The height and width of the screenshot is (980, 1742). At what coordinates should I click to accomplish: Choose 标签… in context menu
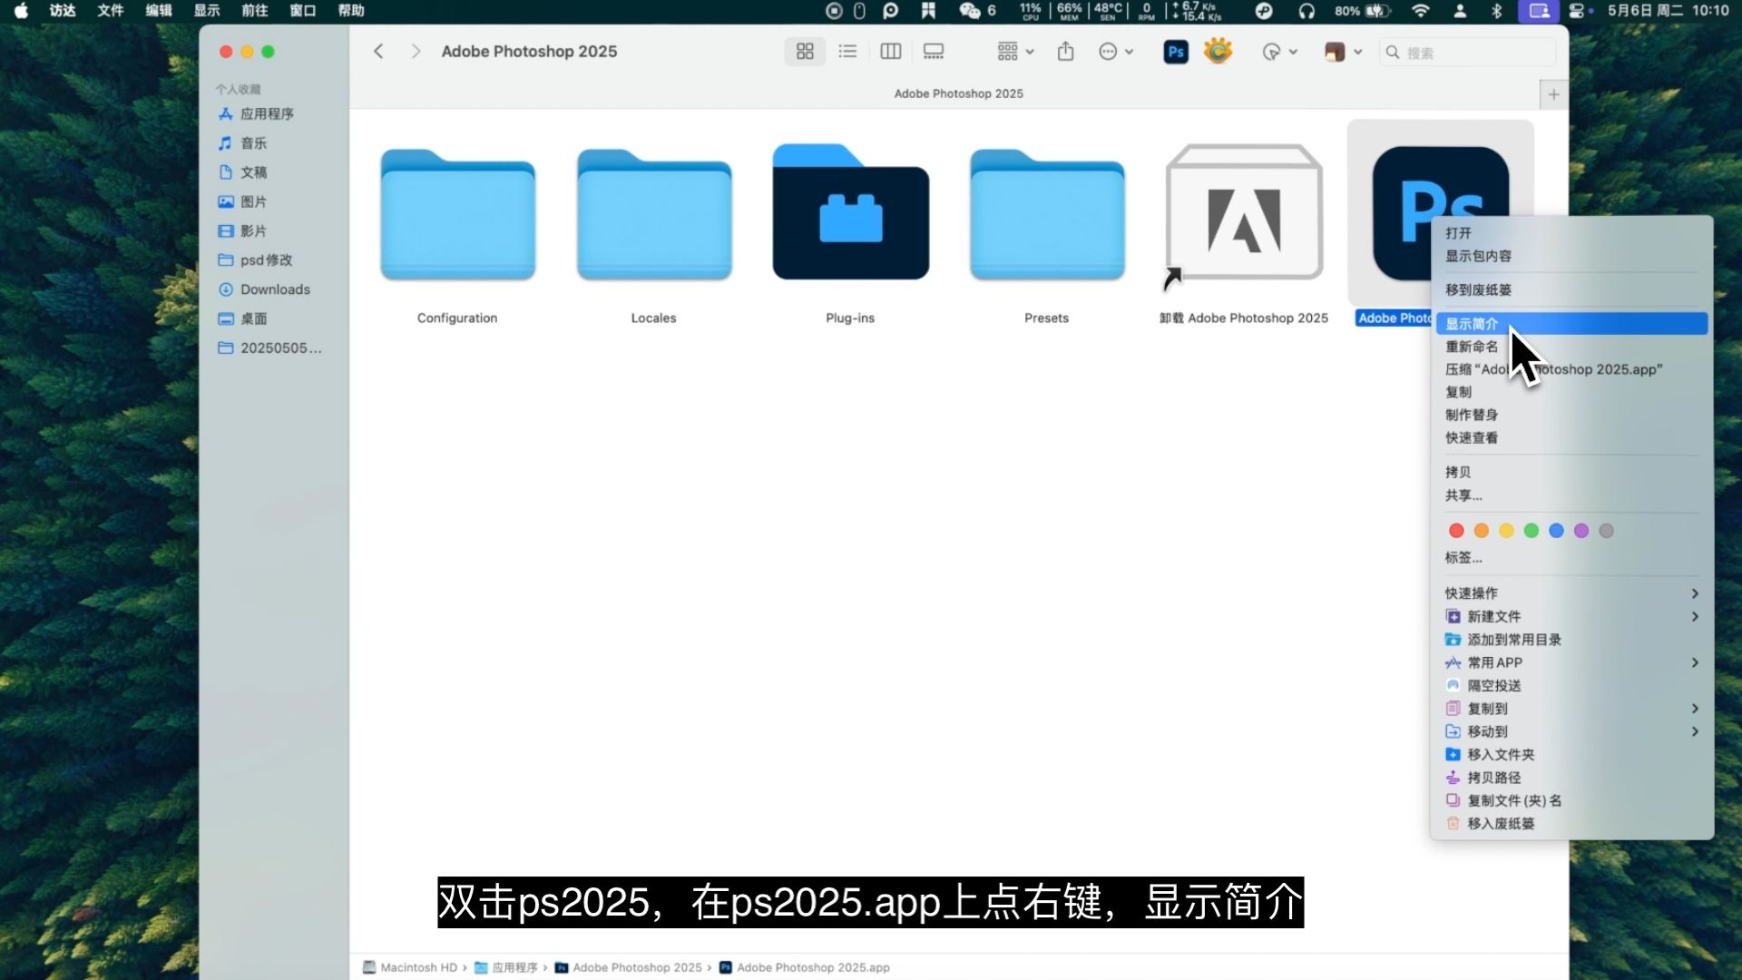[1571, 558]
